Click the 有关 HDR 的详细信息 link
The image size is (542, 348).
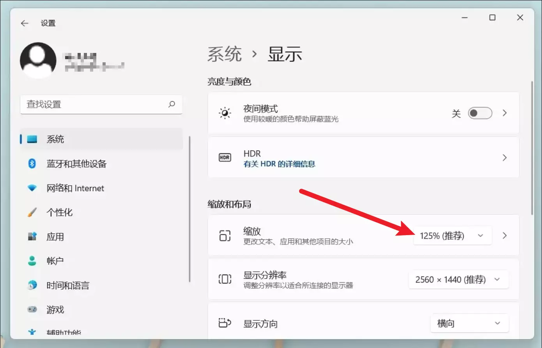(x=279, y=164)
